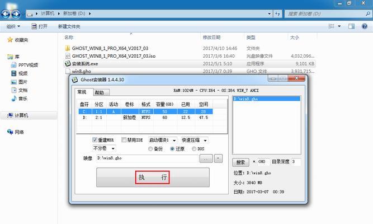Select D:\win8.gho in the image list
The width and height of the screenshot is (373, 224).
(x=266, y=99)
